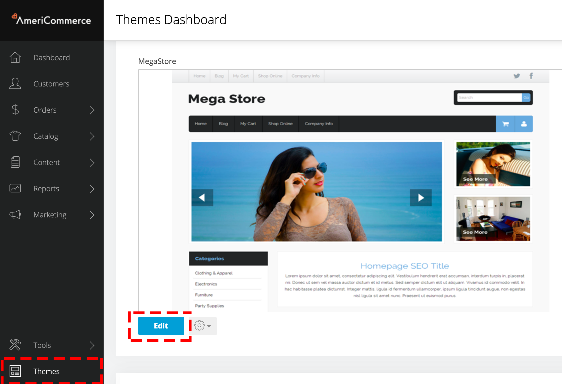The width and height of the screenshot is (562, 384).
Task: Click the Customers person icon
Action: coord(15,84)
